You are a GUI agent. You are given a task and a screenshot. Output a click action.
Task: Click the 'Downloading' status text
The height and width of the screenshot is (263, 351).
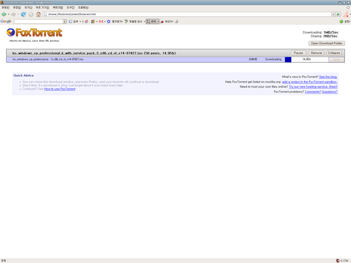(x=273, y=60)
